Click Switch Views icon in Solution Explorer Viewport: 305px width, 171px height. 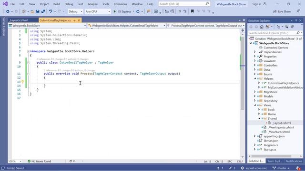point(268,27)
